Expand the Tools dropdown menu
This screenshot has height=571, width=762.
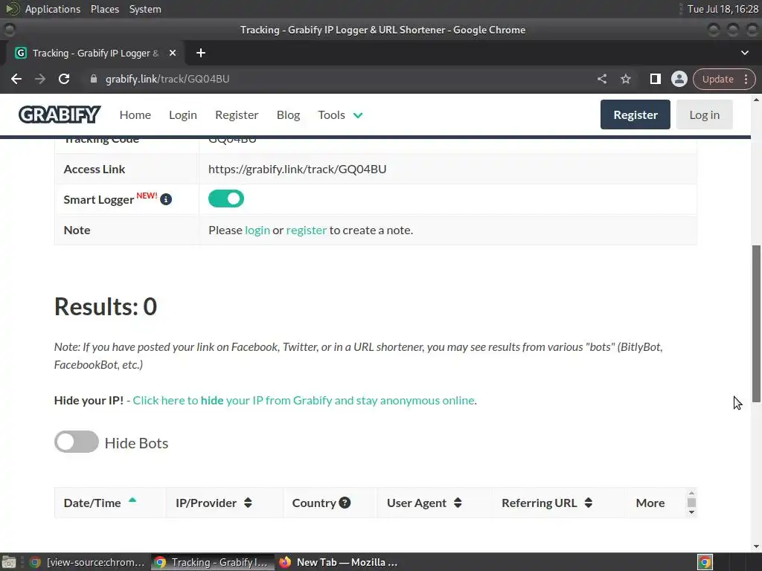340,115
